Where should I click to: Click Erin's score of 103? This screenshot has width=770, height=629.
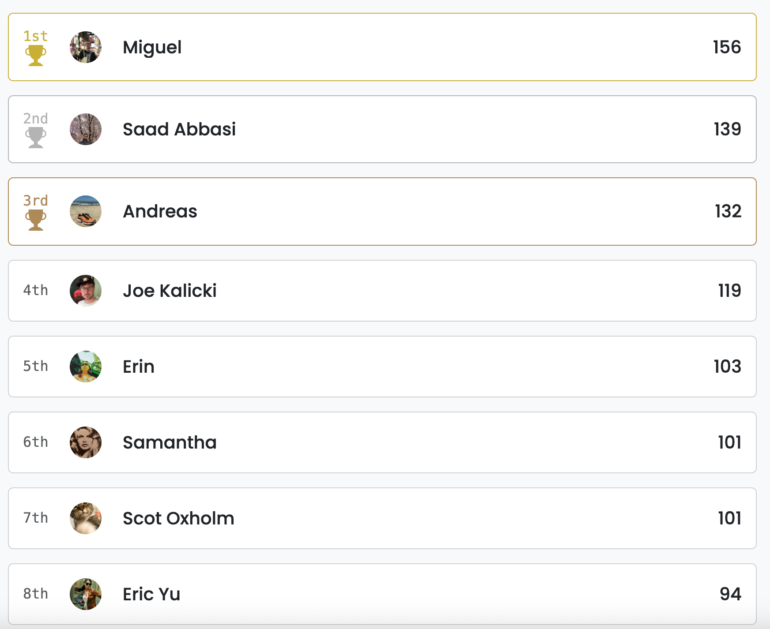[727, 367]
